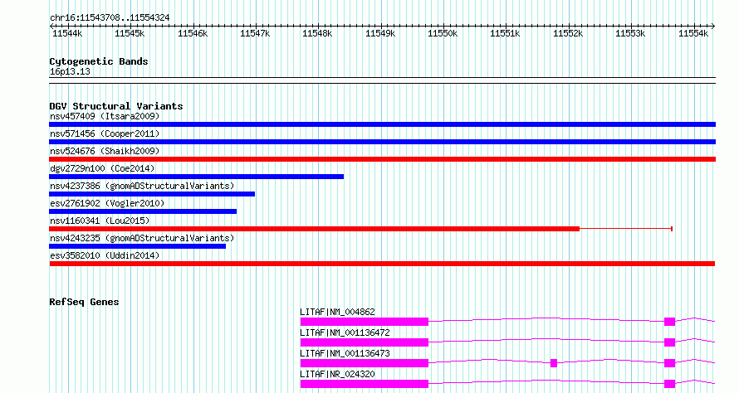Click the 11545k ruler tick label
Image resolution: width=739 pixels, height=393 pixels.
click(x=130, y=33)
